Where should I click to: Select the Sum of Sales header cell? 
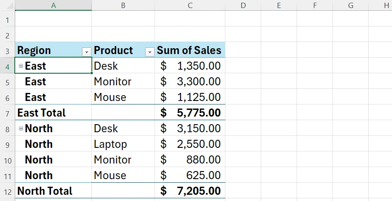190,50
